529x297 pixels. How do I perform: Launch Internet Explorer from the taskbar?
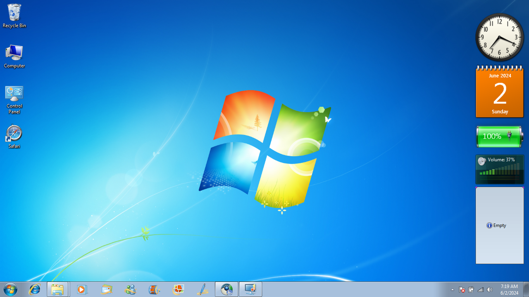[34, 290]
